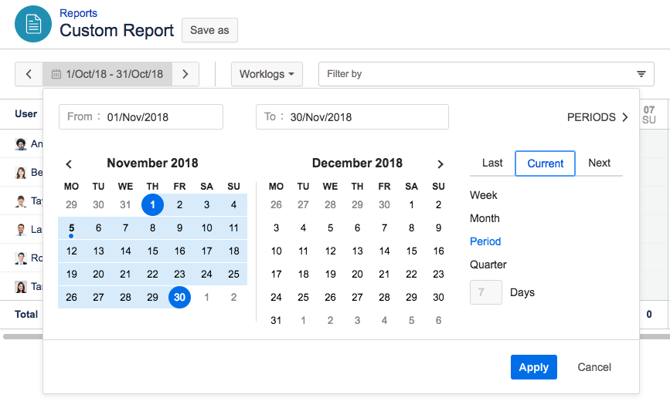Switch to the Last tab

[x=492, y=163]
